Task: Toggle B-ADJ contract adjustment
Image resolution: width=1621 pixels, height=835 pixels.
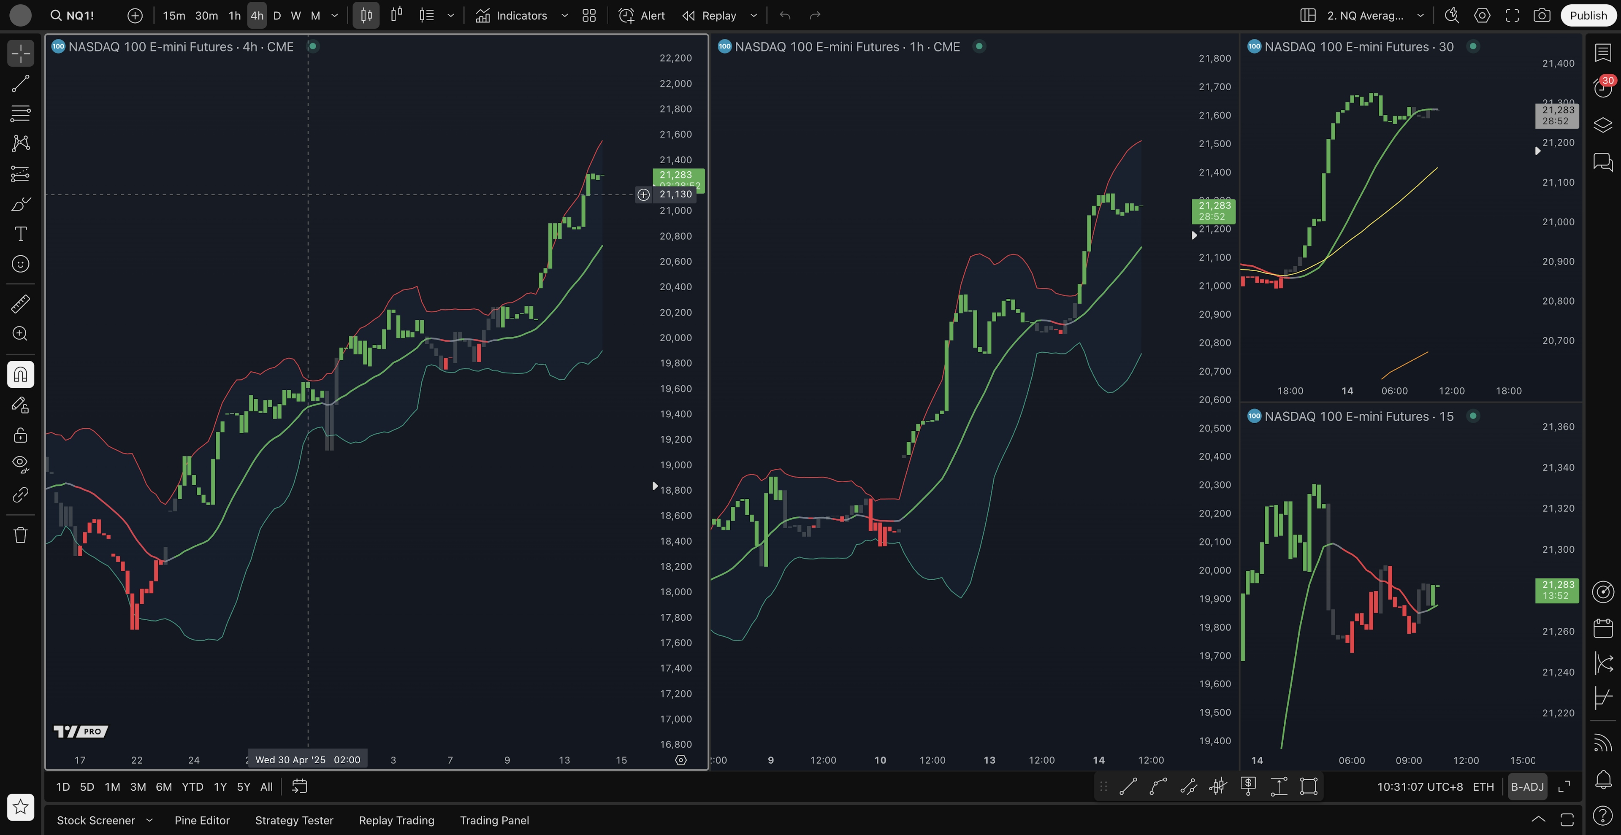Action: (x=1527, y=786)
